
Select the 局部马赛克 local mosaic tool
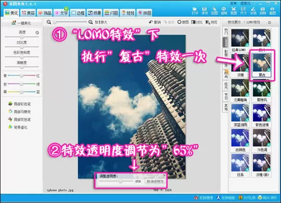[x=20, y=112]
